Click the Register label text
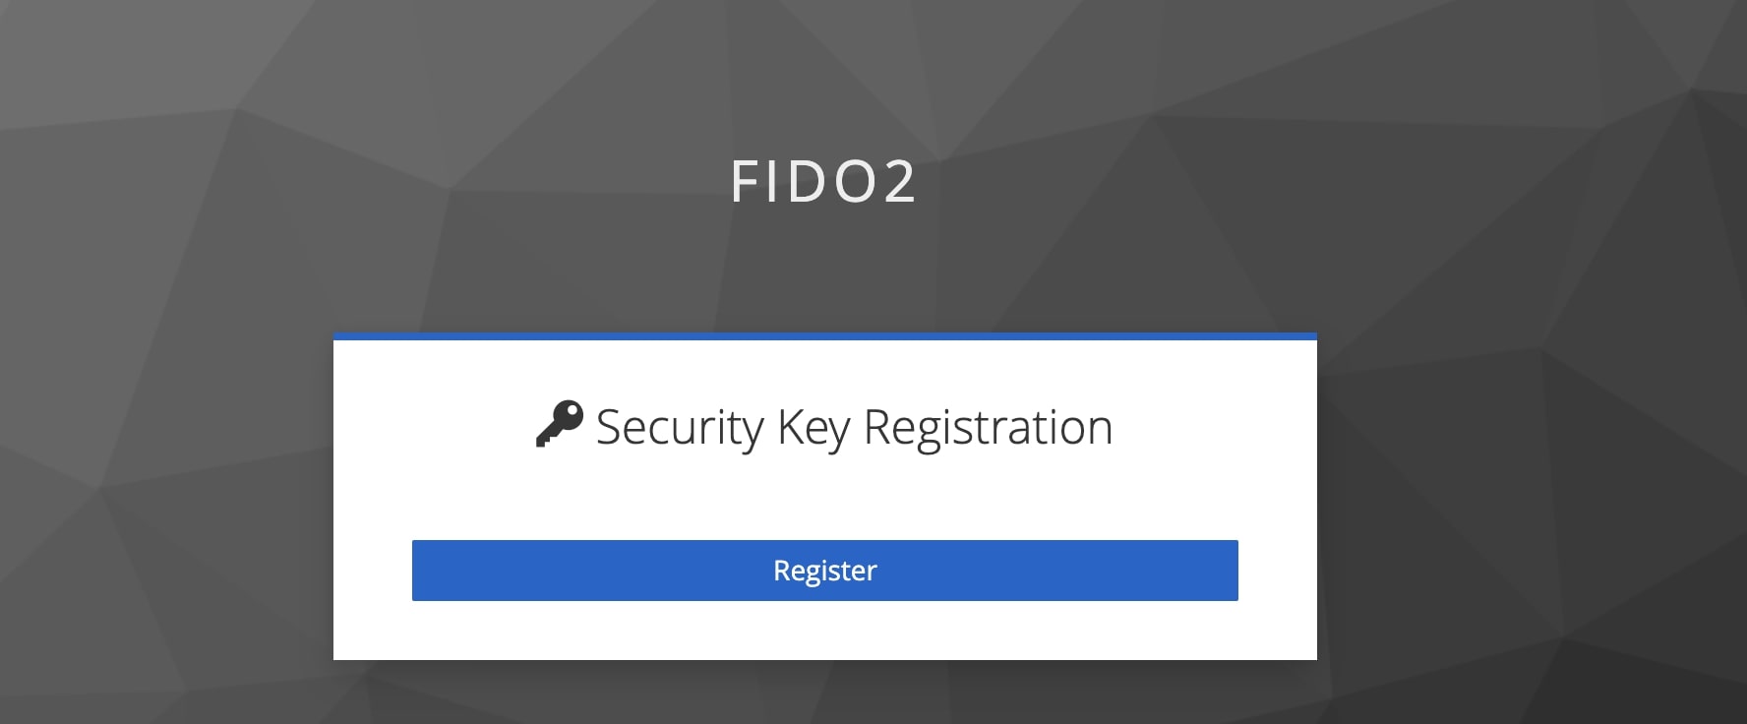This screenshot has height=724, width=1747. point(824,571)
